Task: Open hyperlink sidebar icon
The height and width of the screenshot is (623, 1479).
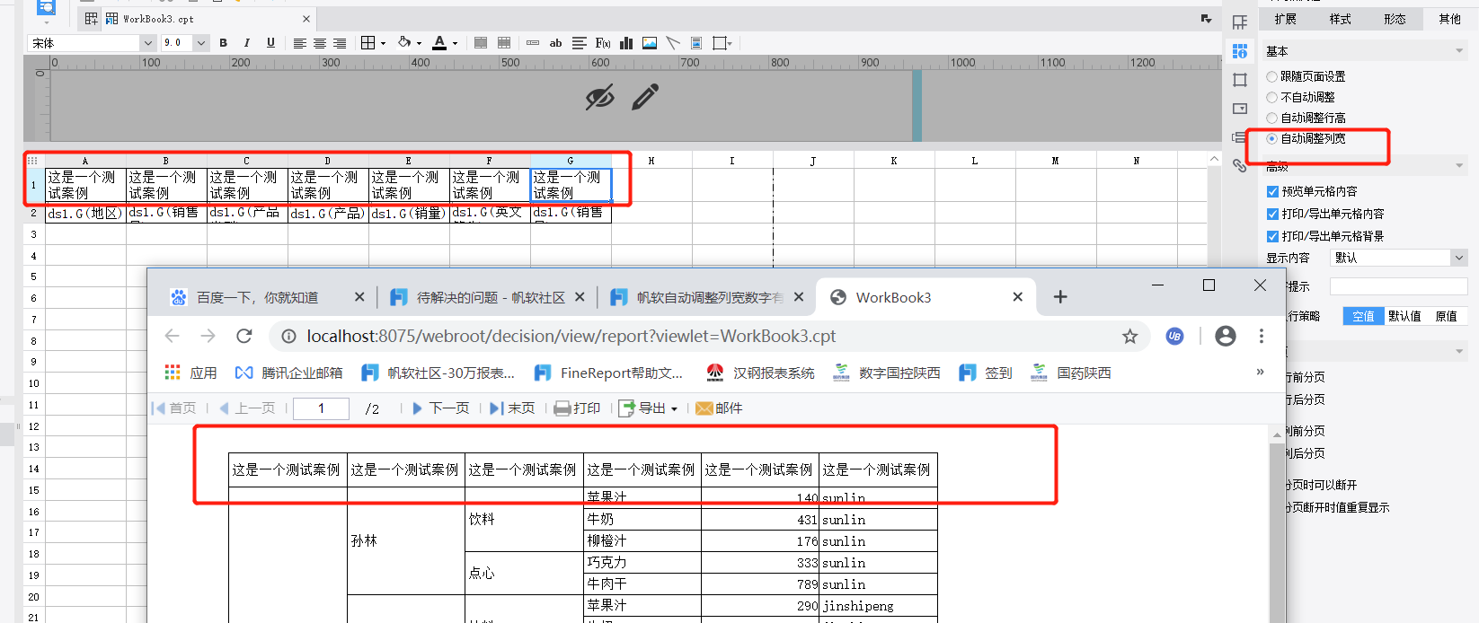Action: point(1240,165)
